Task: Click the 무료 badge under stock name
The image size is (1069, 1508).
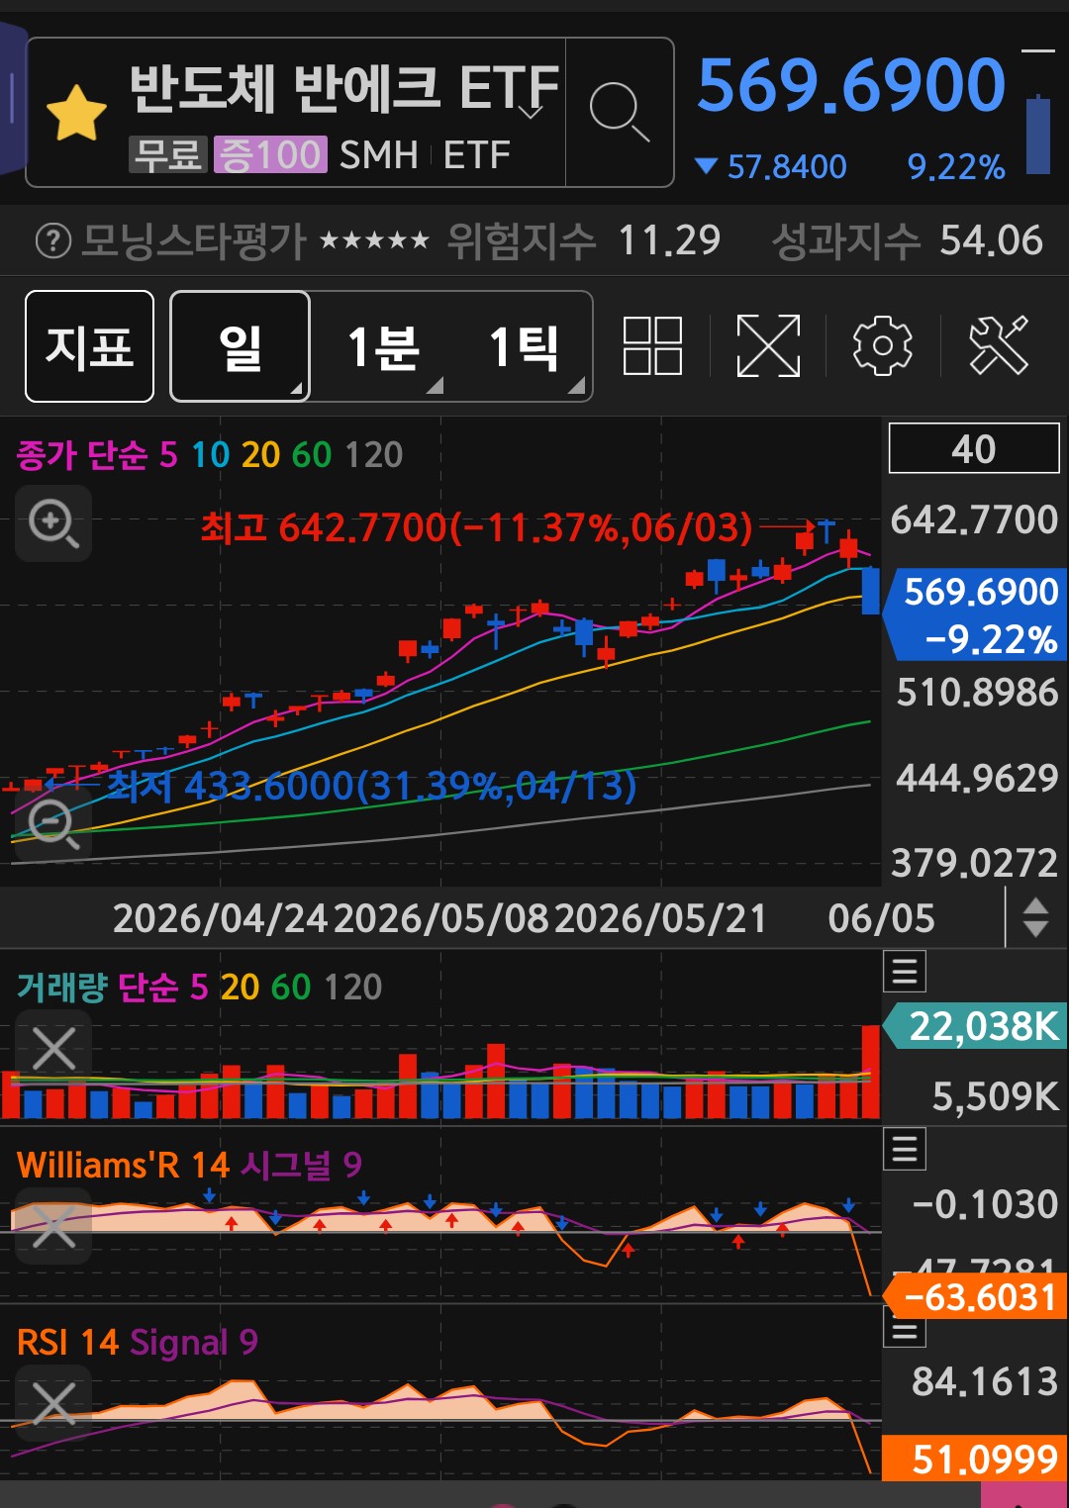Action: tap(168, 154)
